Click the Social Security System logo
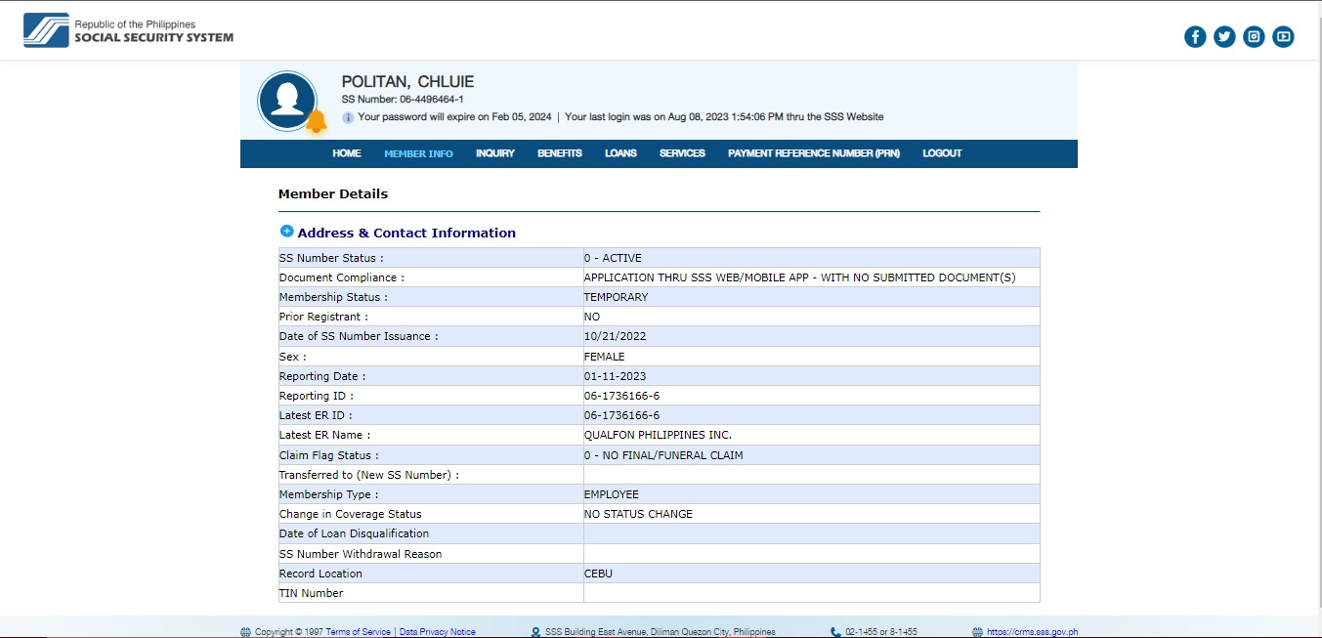 pyautogui.click(x=129, y=31)
